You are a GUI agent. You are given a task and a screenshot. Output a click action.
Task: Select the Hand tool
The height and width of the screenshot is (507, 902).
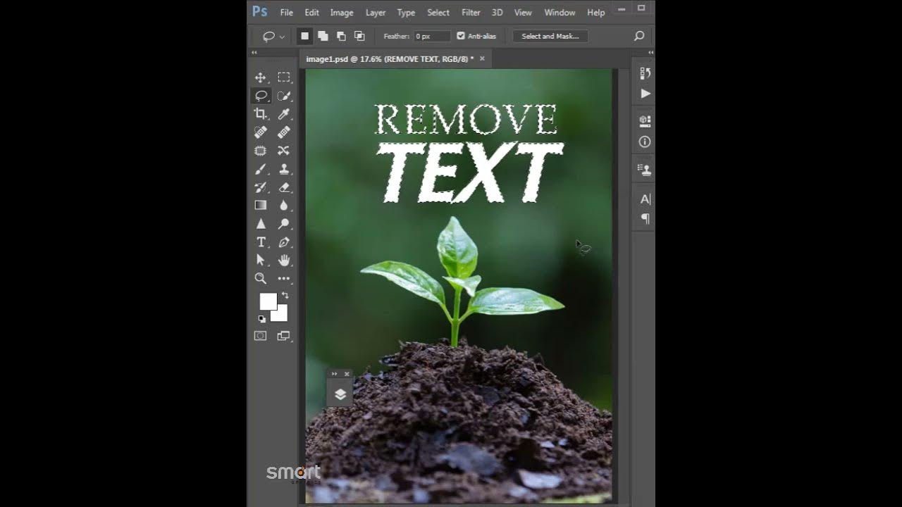[284, 261]
